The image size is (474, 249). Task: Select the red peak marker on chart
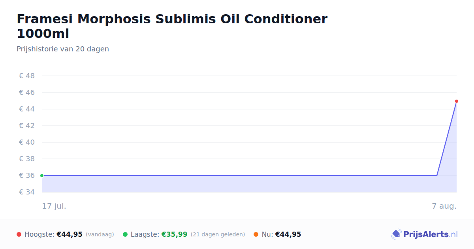pyautogui.click(x=456, y=101)
